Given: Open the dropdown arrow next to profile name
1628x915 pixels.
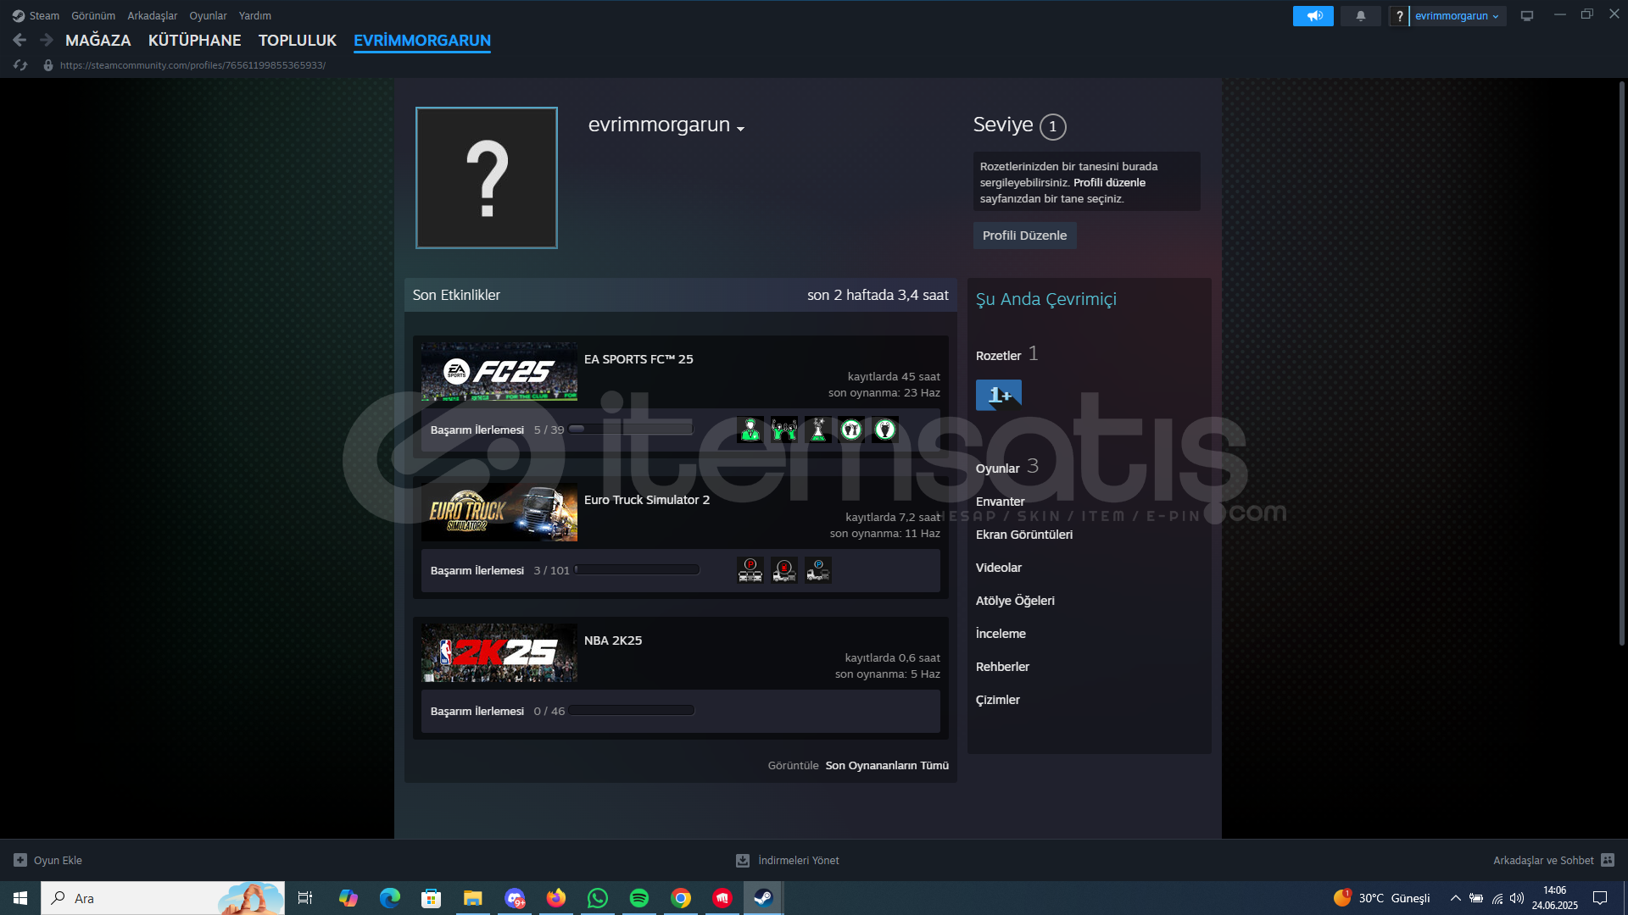Looking at the screenshot, I should [x=740, y=129].
